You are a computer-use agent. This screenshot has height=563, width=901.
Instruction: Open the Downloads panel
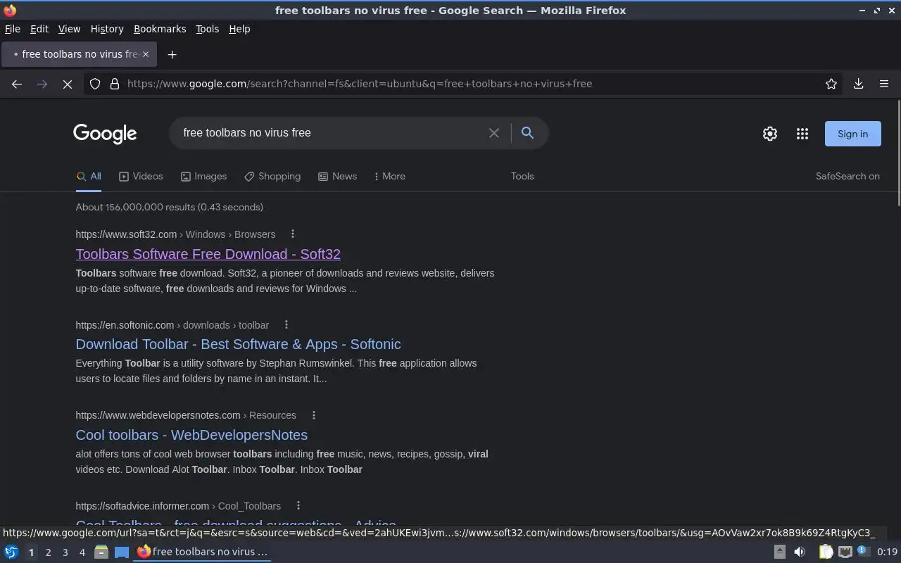tap(858, 84)
